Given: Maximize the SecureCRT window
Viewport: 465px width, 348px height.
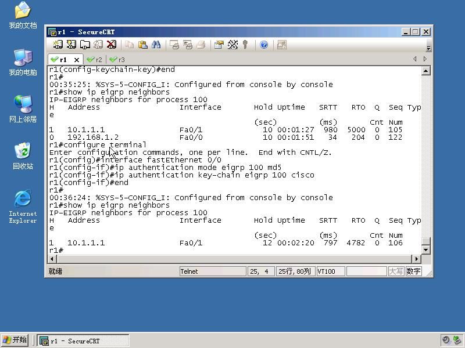Looking at the screenshot, I should click(x=416, y=32).
